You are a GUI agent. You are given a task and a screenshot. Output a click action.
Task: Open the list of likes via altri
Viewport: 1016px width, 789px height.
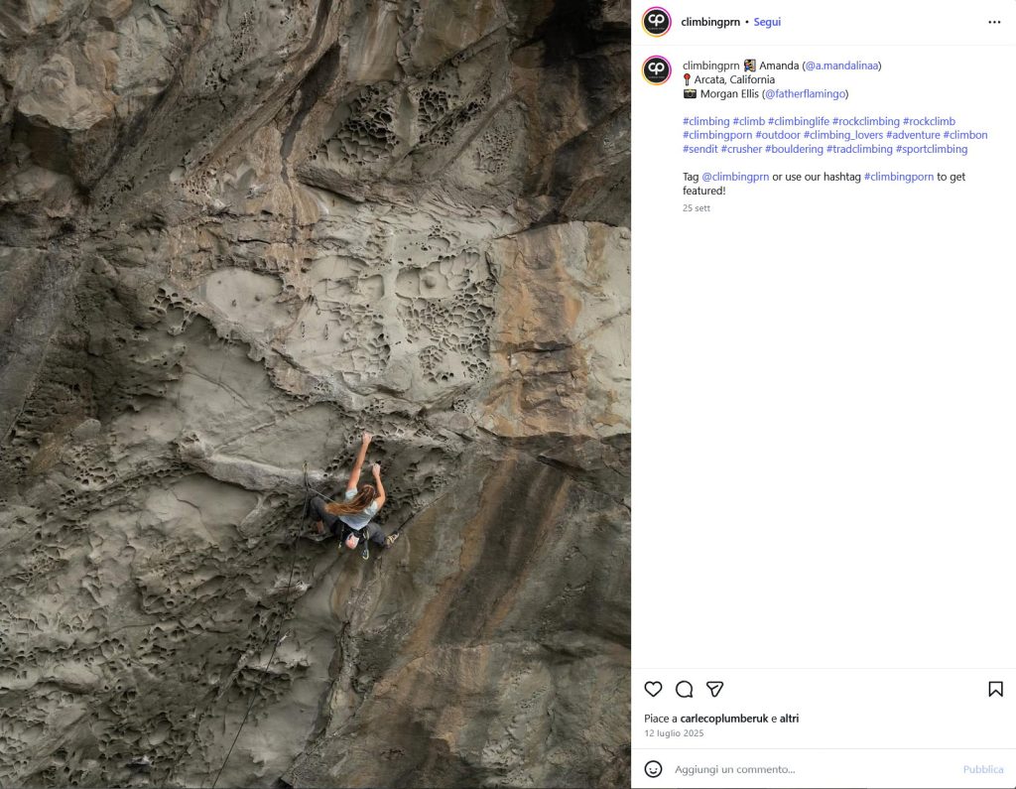click(x=789, y=719)
